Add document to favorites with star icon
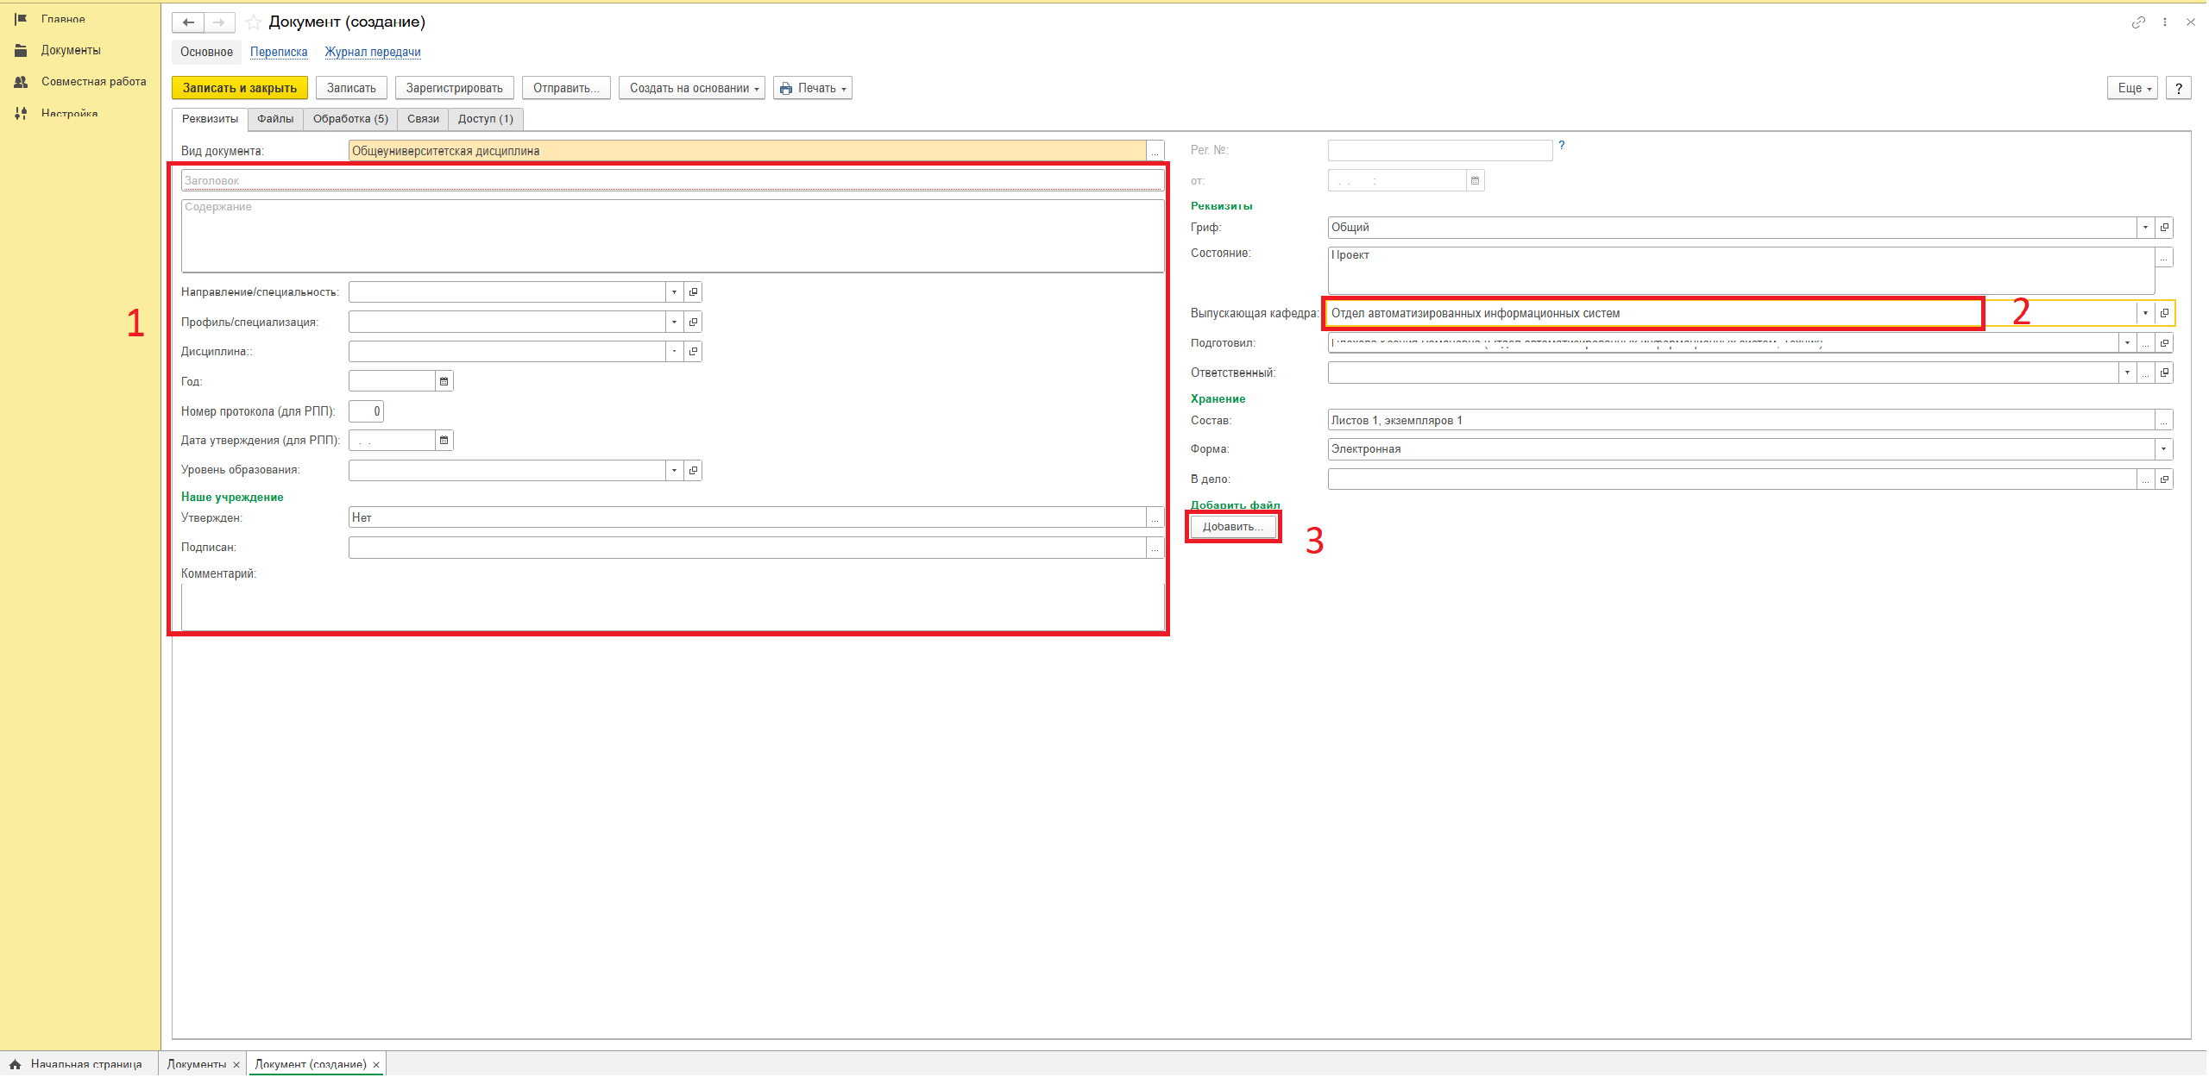This screenshot has height=1090, width=2209. click(x=254, y=22)
